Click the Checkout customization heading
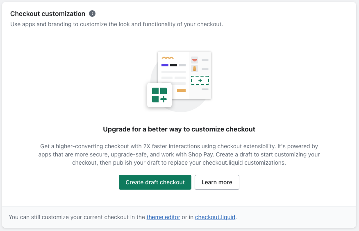The width and height of the screenshot is (359, 231). pyautogui.click(x=48, y=14)
